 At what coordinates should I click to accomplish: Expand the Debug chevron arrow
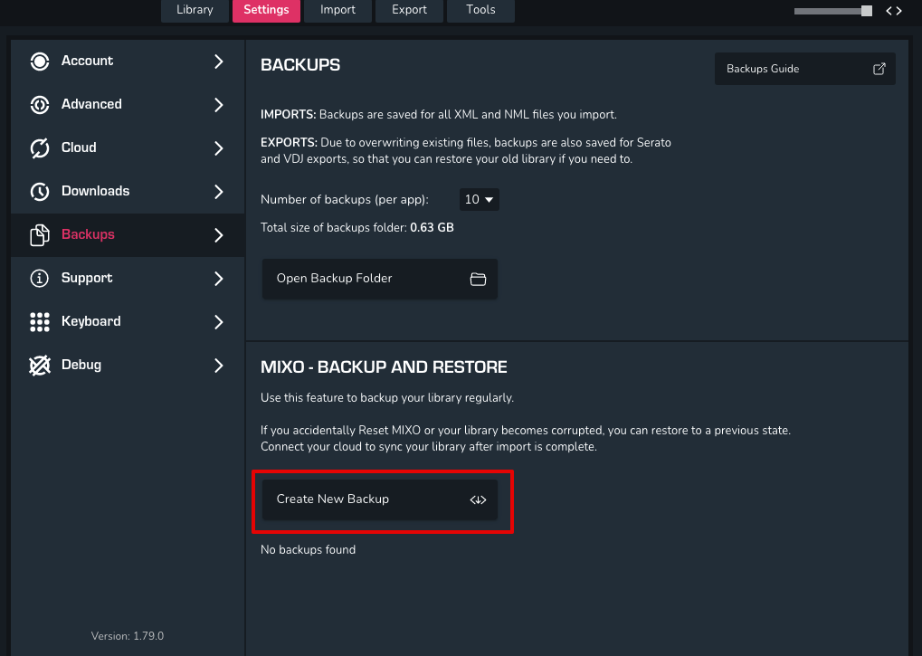[219, 365]
